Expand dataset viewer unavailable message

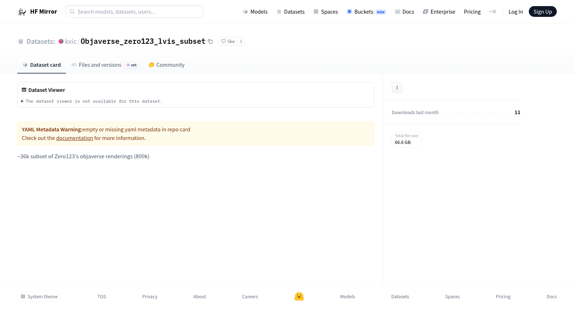coord(92,101)
